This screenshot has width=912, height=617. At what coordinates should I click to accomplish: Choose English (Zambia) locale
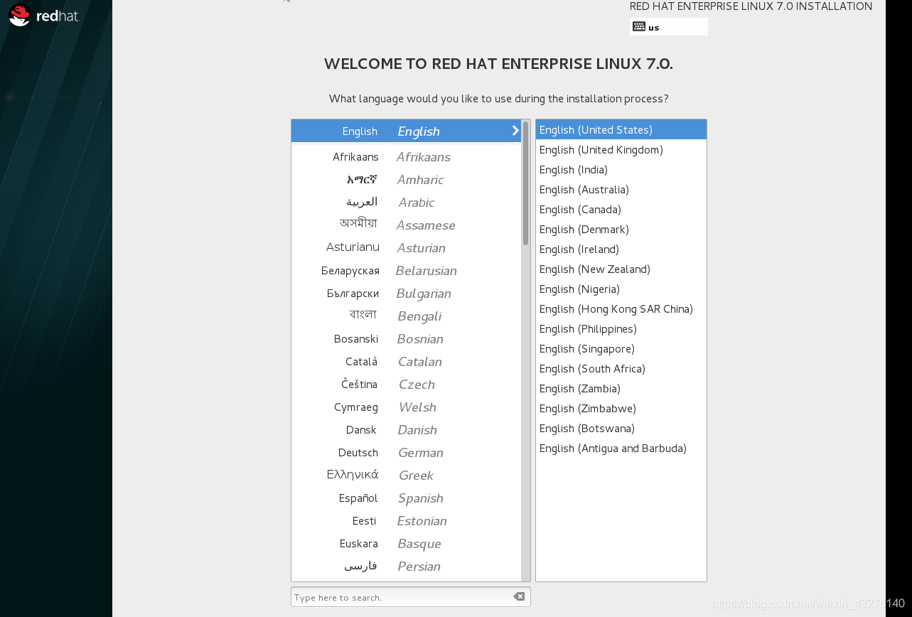pyautogui.click(x=621, y=389)
